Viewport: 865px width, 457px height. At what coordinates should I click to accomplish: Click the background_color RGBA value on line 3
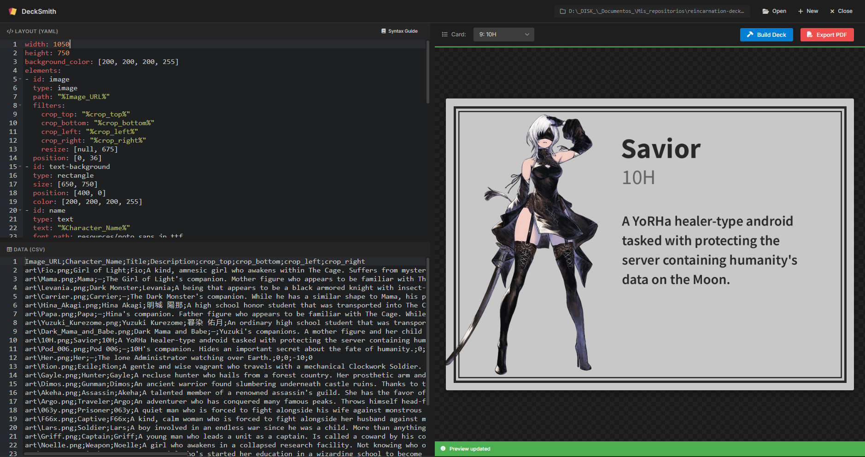point(136,61)
